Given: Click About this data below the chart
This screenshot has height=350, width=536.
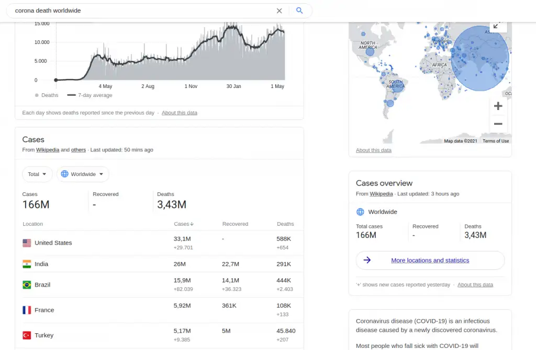Looking at the screenshot, I should coord(179,113).
